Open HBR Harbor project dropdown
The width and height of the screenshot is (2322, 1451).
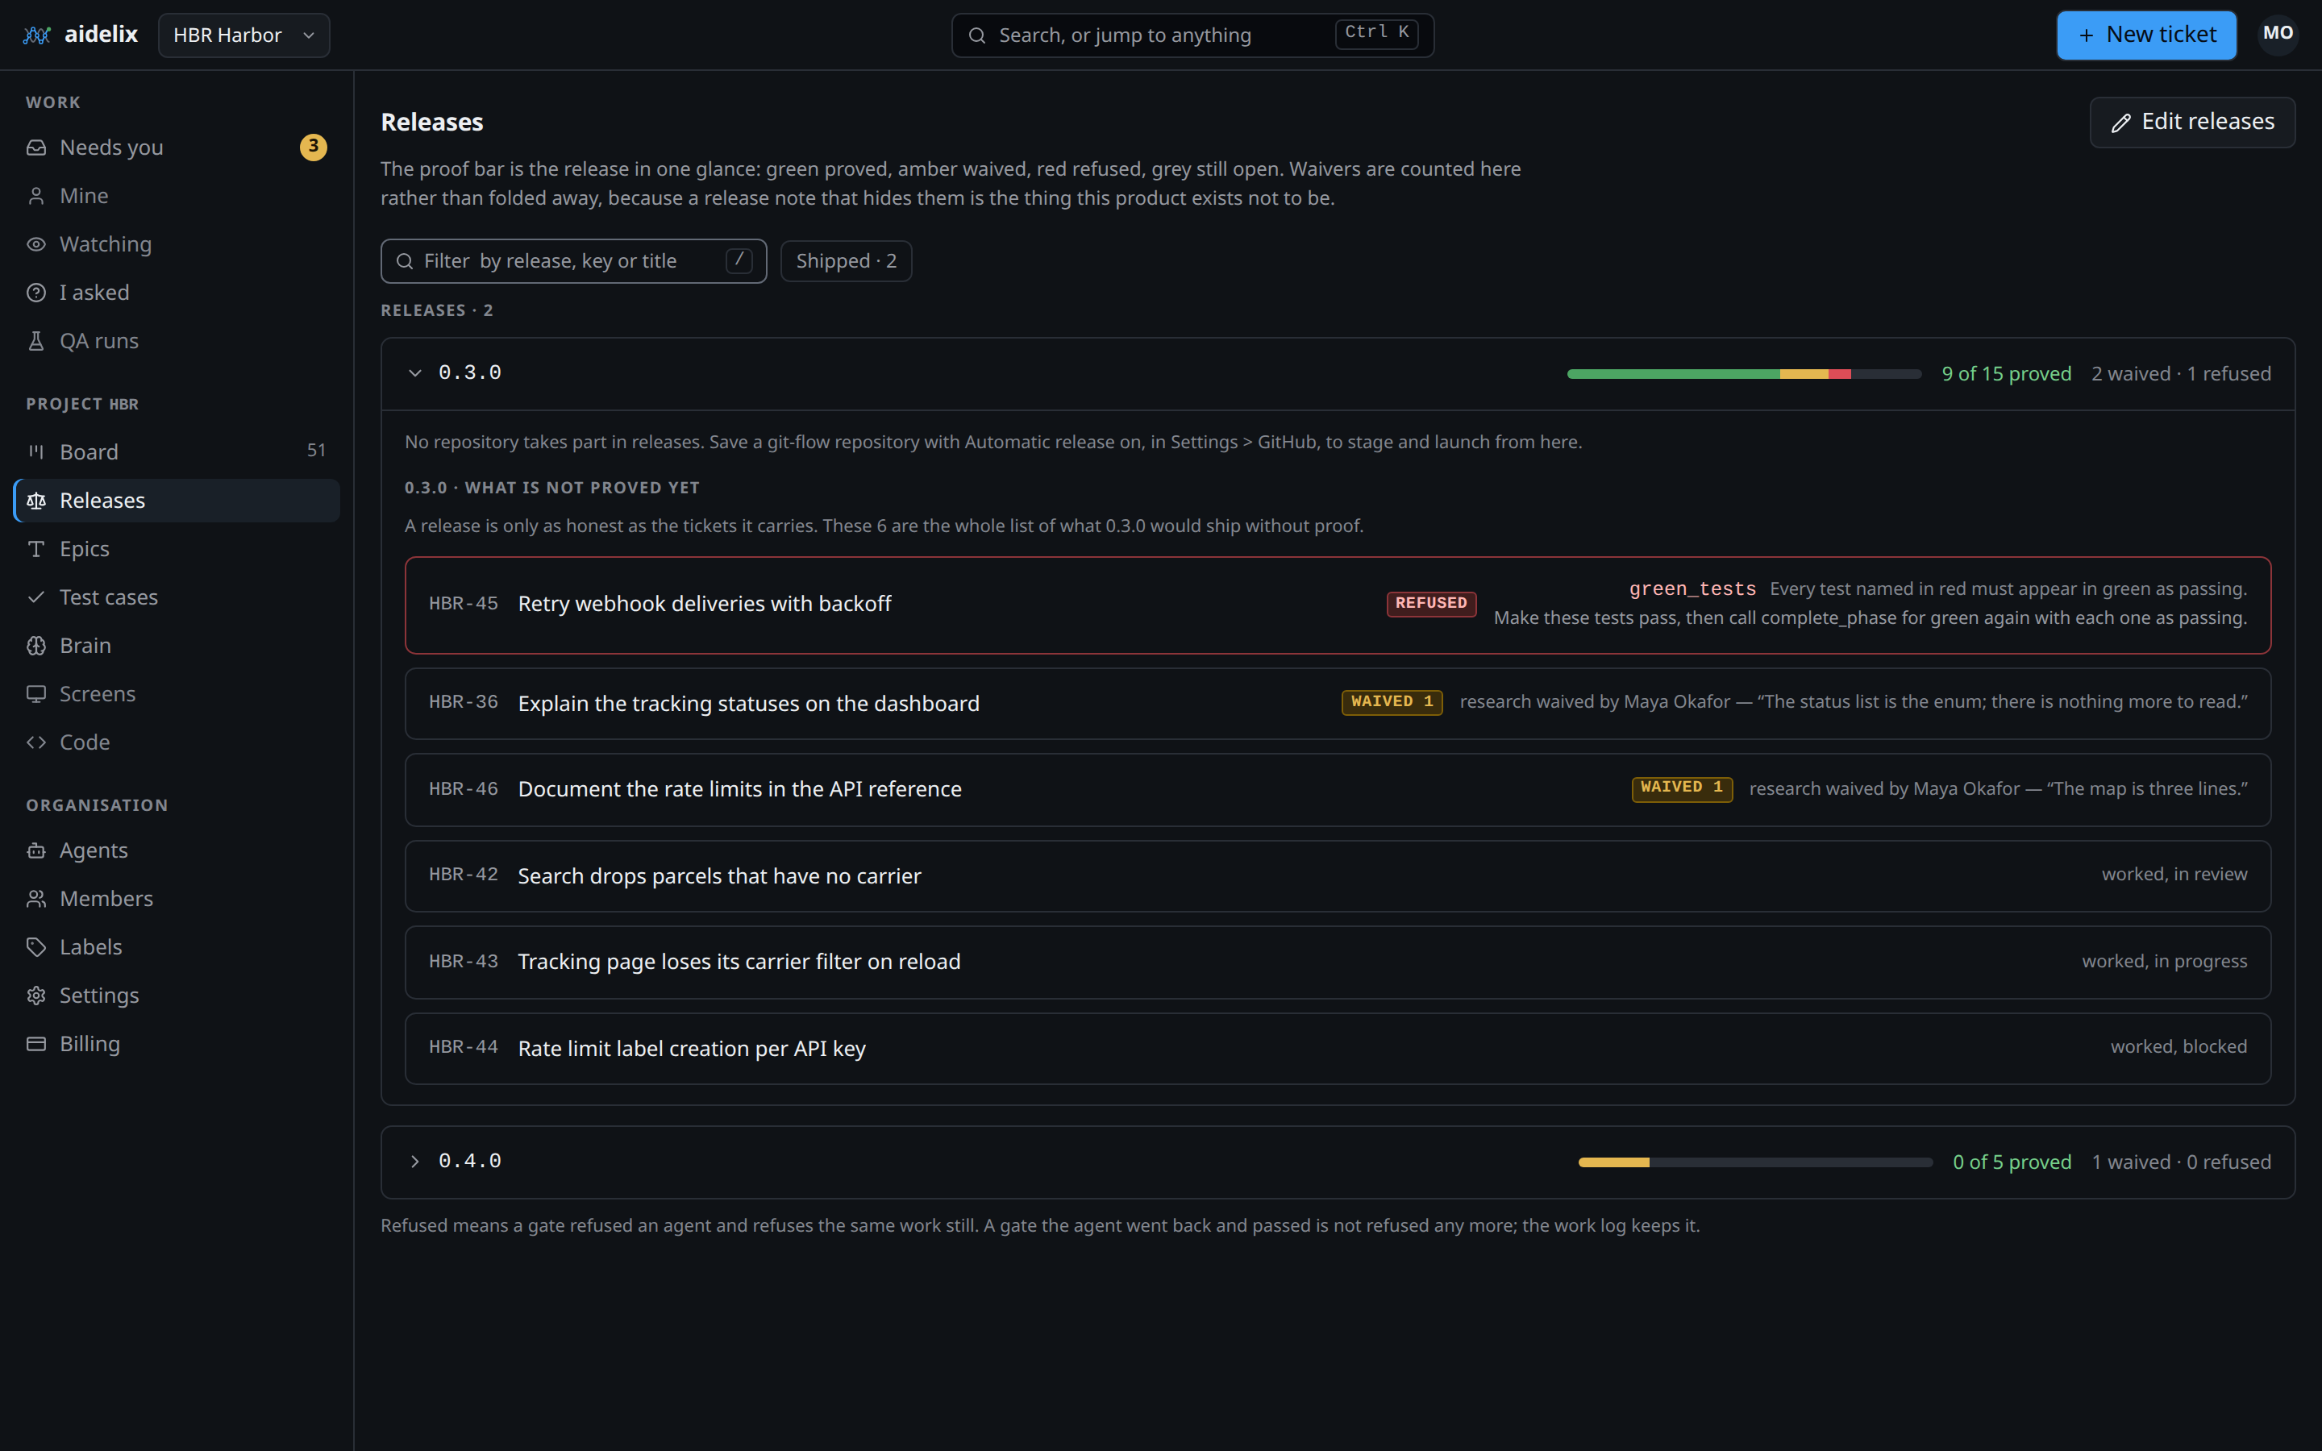click(243, 35)
